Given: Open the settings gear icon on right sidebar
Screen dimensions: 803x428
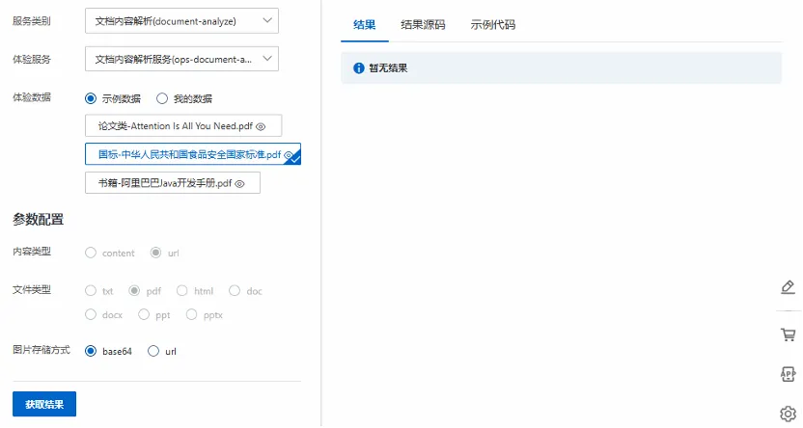Looking at the screenshot, I should pos(789,414).
